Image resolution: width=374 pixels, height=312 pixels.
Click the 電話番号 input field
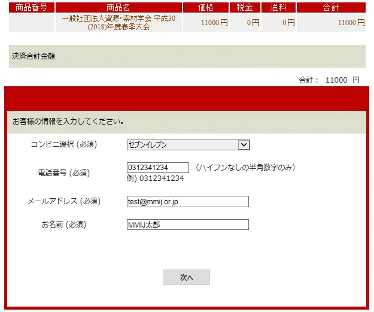157,168
